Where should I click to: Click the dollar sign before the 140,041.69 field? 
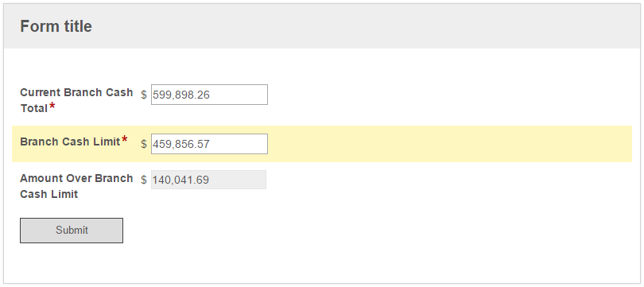tap(144, 180)
